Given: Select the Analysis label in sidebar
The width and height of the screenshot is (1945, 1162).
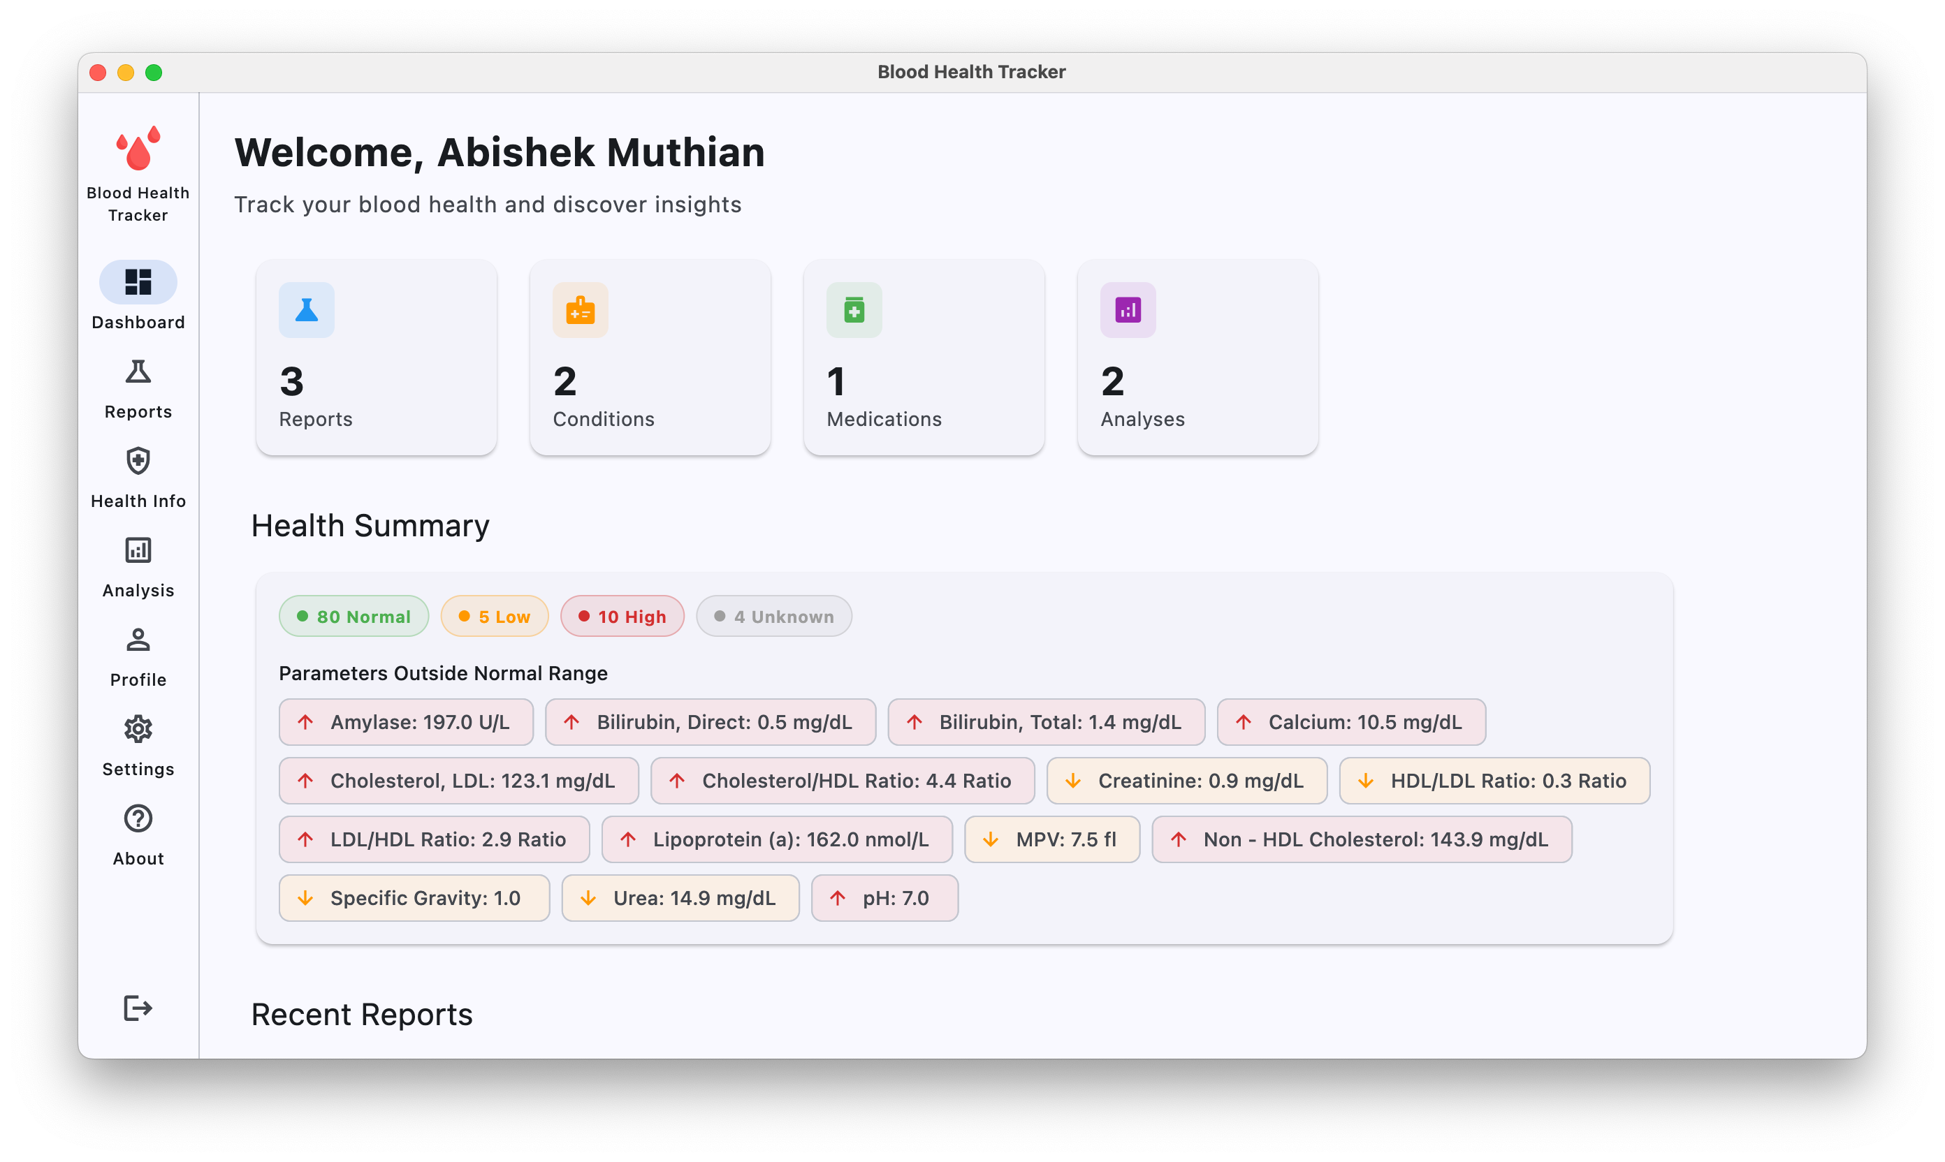Looking at the screenshot, I should pos(138,590).
